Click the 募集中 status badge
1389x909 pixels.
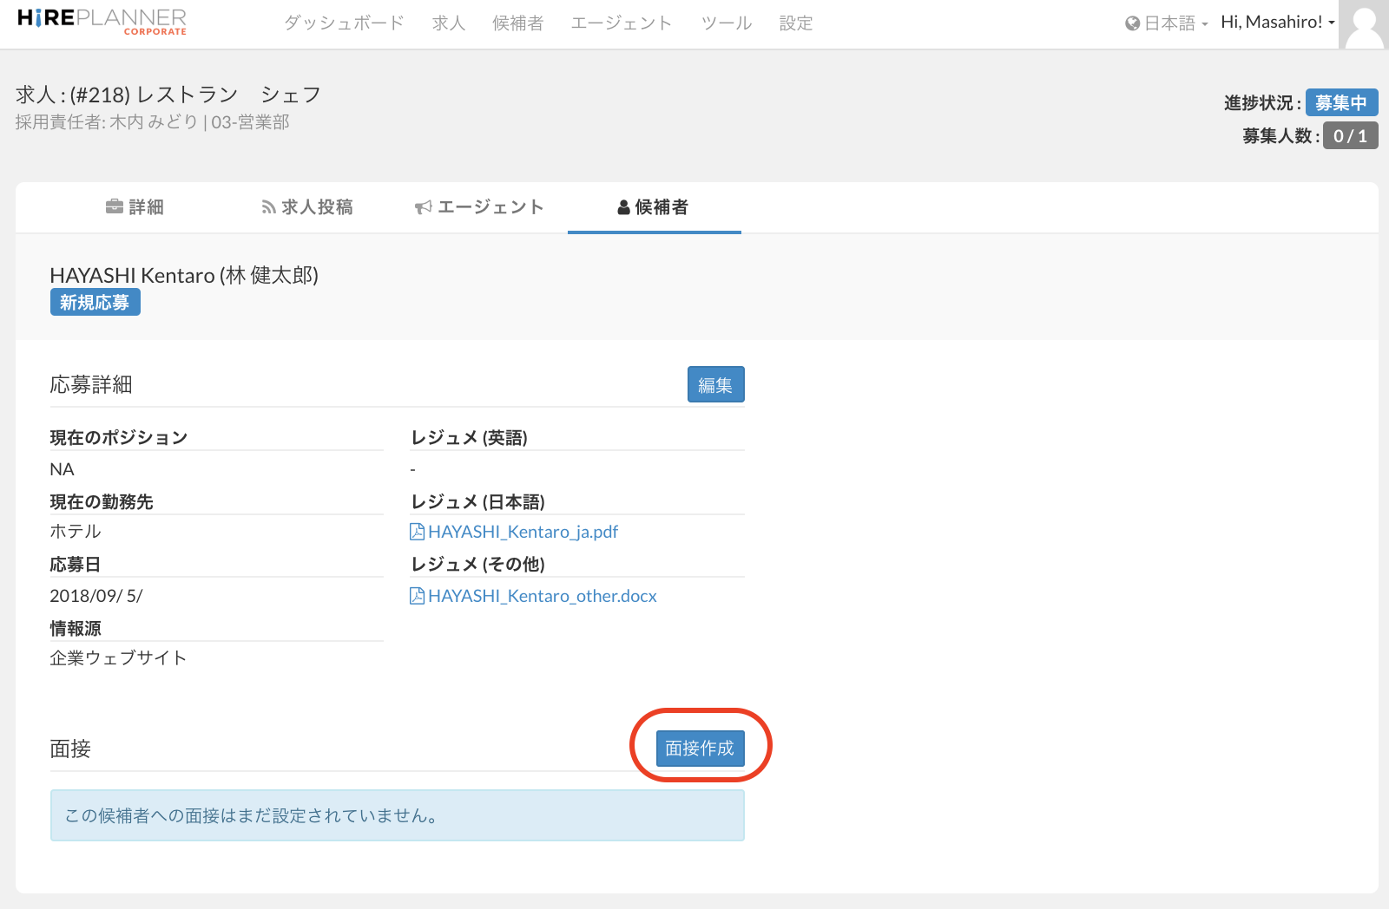point(1340,103)
